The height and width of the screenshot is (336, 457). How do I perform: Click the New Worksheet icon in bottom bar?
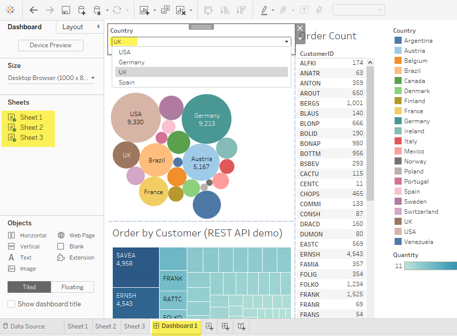tap(209, 326)
